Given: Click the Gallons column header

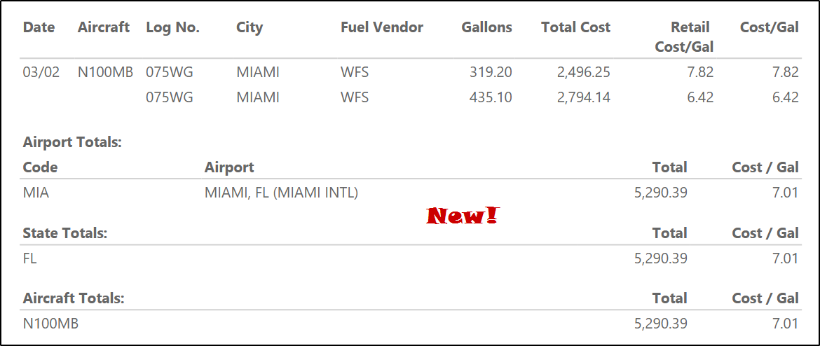Looking at the screenshot, I should tap(486, 27).
